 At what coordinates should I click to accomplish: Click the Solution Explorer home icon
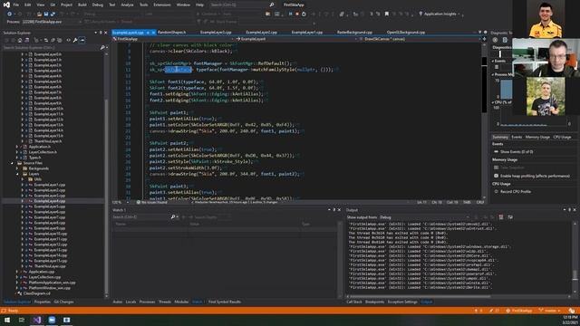coord(20,40)
